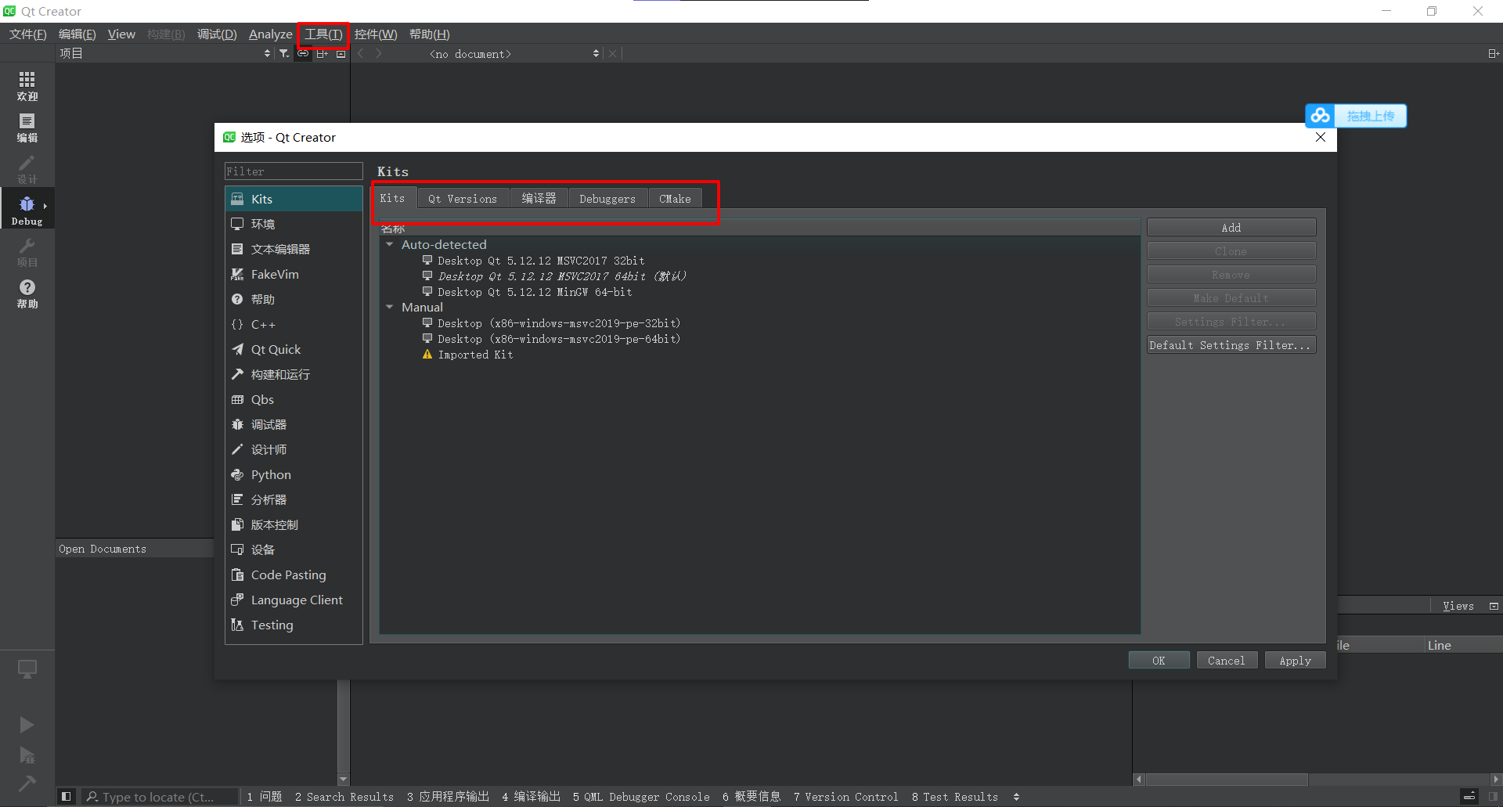Click the Start Debugging run icon
The height and width of the screenshot is (807, 1503).
click(27, 755)
